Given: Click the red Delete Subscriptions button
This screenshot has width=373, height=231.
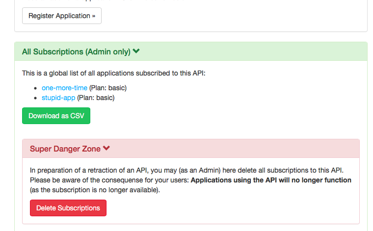Looking at the screenshot, I should tap(68, 208).
